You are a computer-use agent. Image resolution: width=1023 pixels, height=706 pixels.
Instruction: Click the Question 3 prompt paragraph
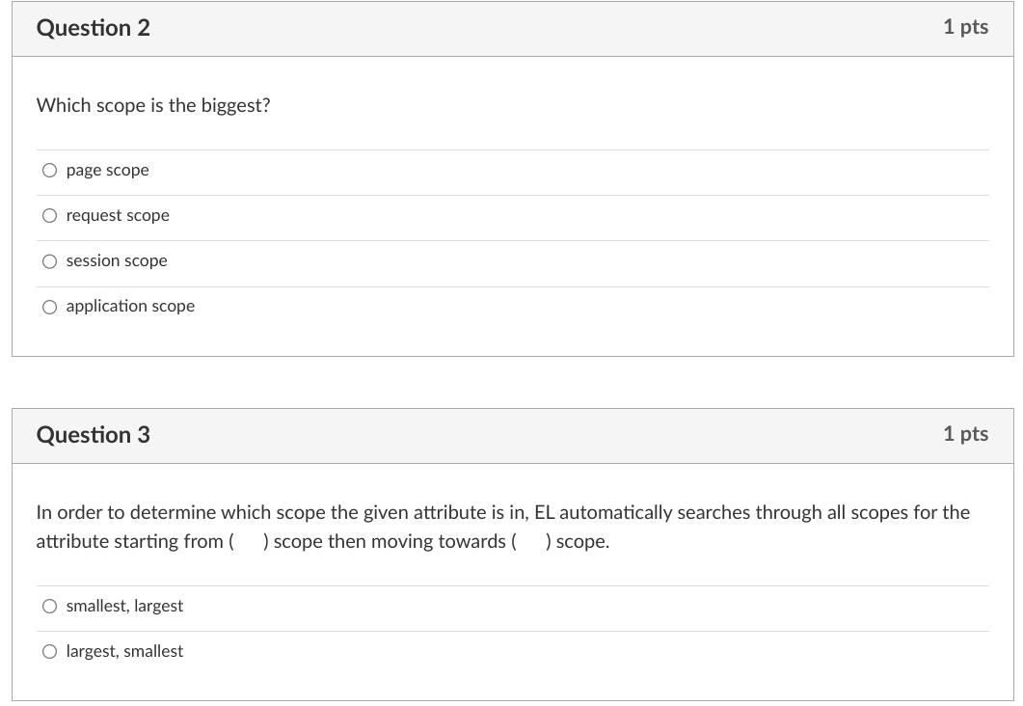(x=501, y=527)
